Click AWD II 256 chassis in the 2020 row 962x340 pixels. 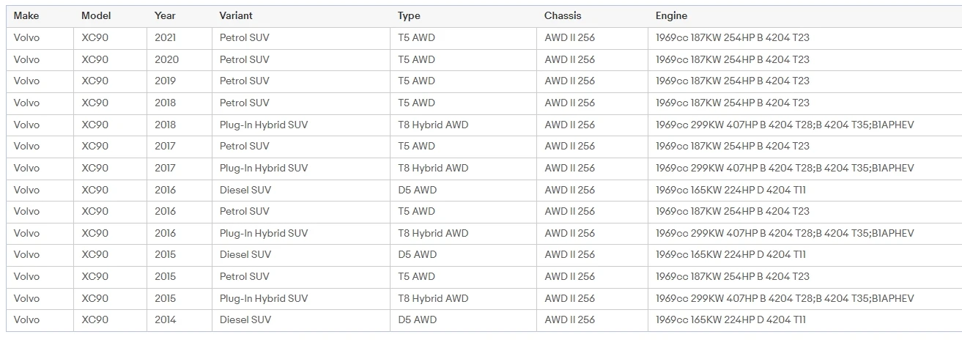coord(569,59)
